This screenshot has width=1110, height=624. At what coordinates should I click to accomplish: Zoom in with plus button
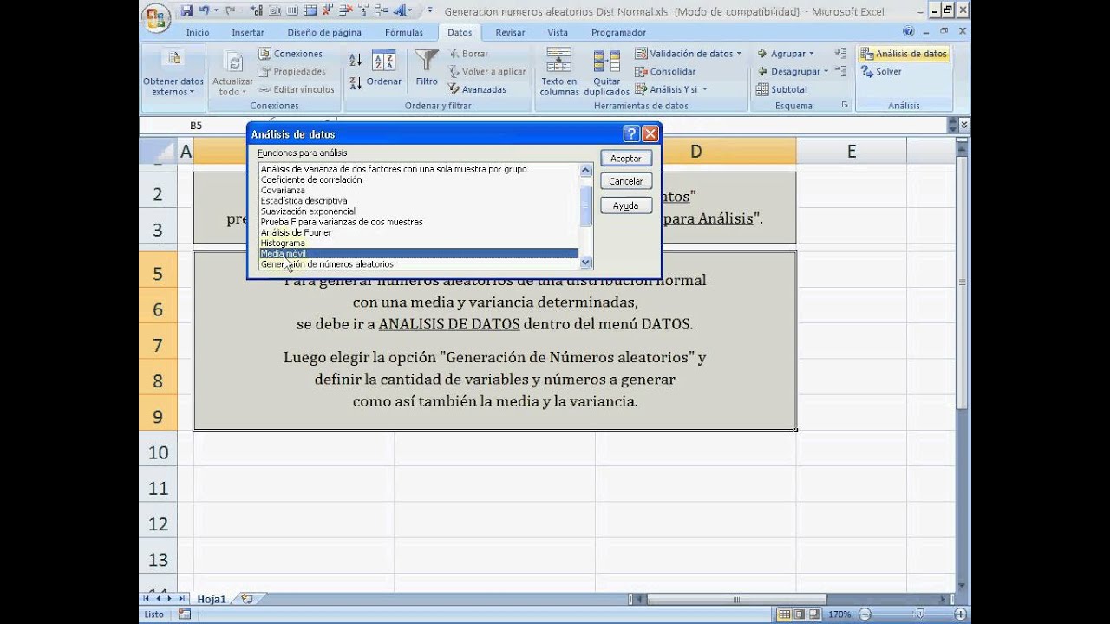tap(961, 614)
